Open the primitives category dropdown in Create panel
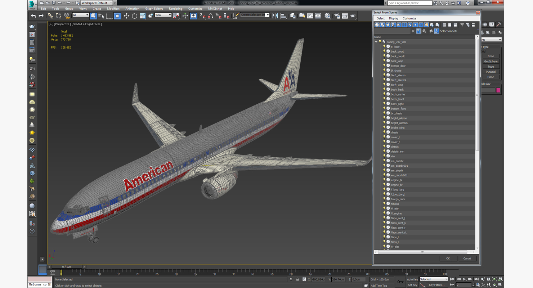This screenshot has height=288, width=533. [491, 40]
